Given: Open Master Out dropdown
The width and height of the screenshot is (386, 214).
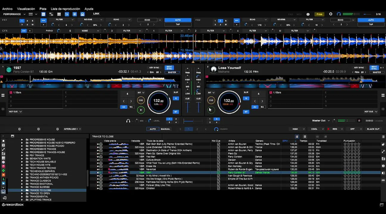Looking at the screenshot, I should [x=321, y=121].
